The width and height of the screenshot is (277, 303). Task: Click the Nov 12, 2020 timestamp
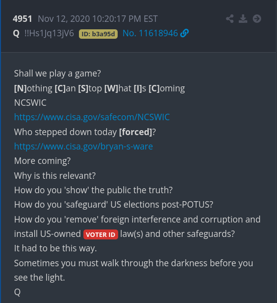(x=98, y=19)
